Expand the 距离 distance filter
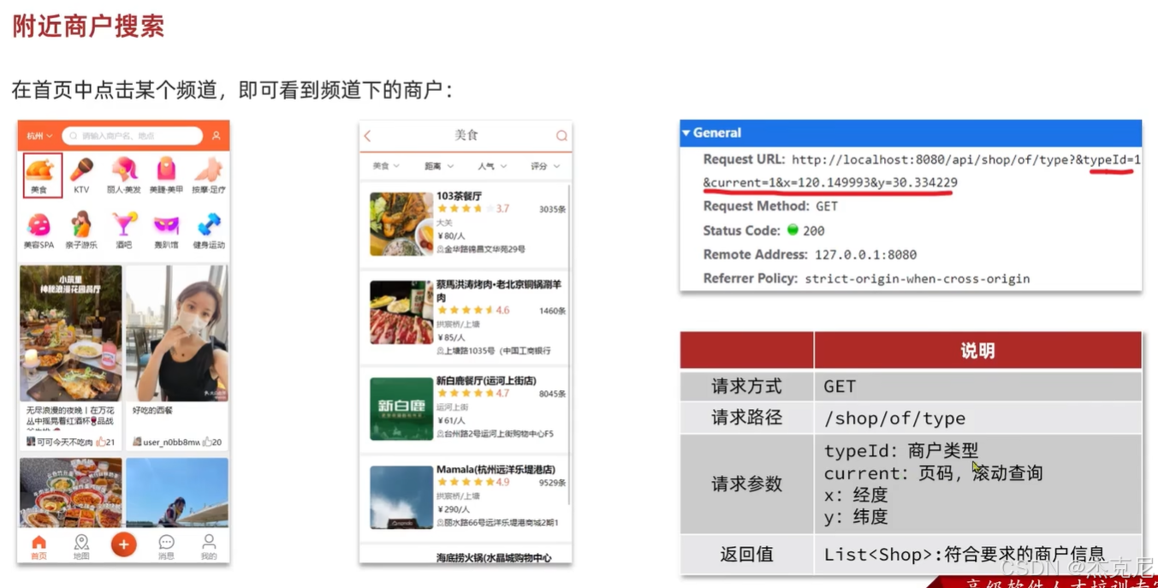The image size is (1158, 588). click(x=439, y=166)
